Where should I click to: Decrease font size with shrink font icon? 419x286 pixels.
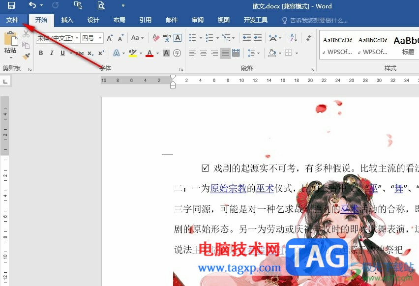pyautogui.click(x=121, y=38)
